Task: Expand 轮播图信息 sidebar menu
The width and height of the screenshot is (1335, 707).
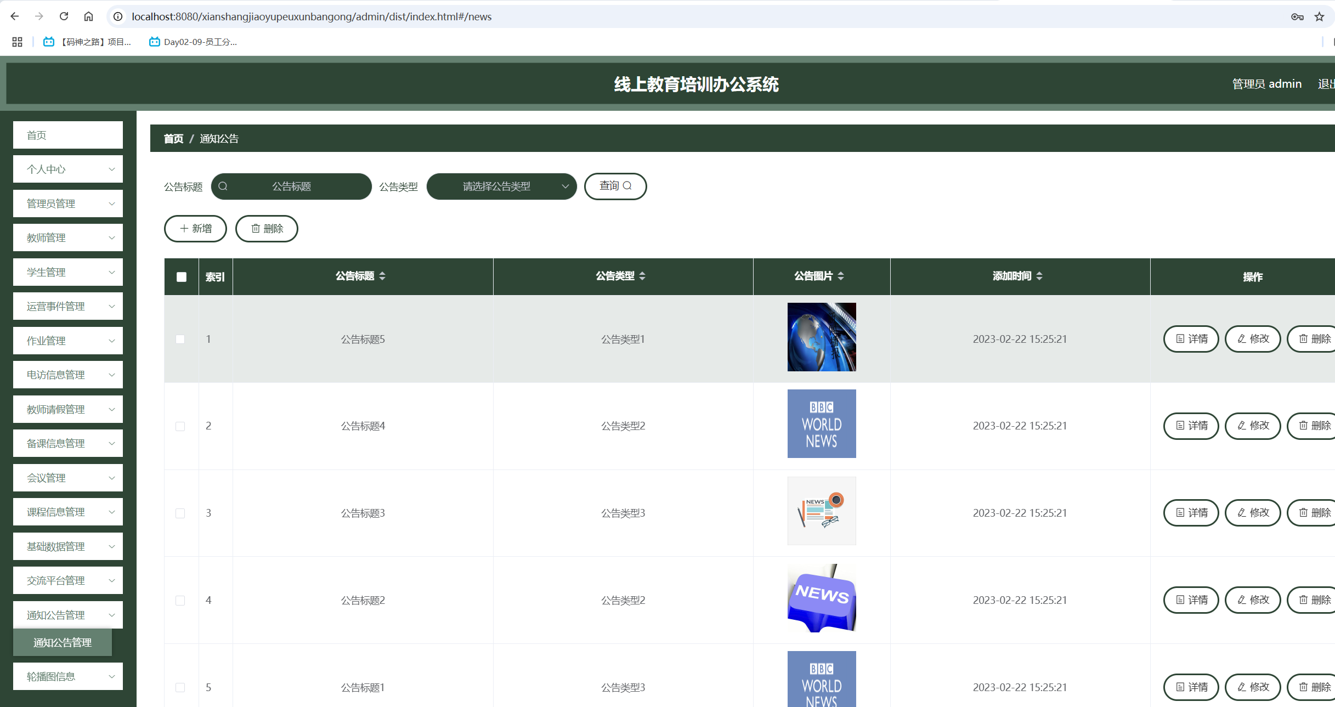Action: pos(68,676)
